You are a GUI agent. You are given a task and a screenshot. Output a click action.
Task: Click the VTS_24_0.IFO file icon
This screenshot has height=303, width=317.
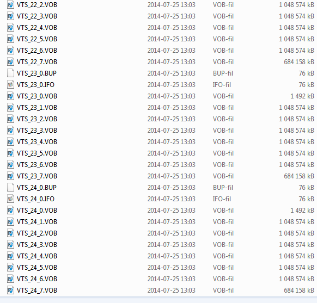pyautogui.click(x=10, y=199)
